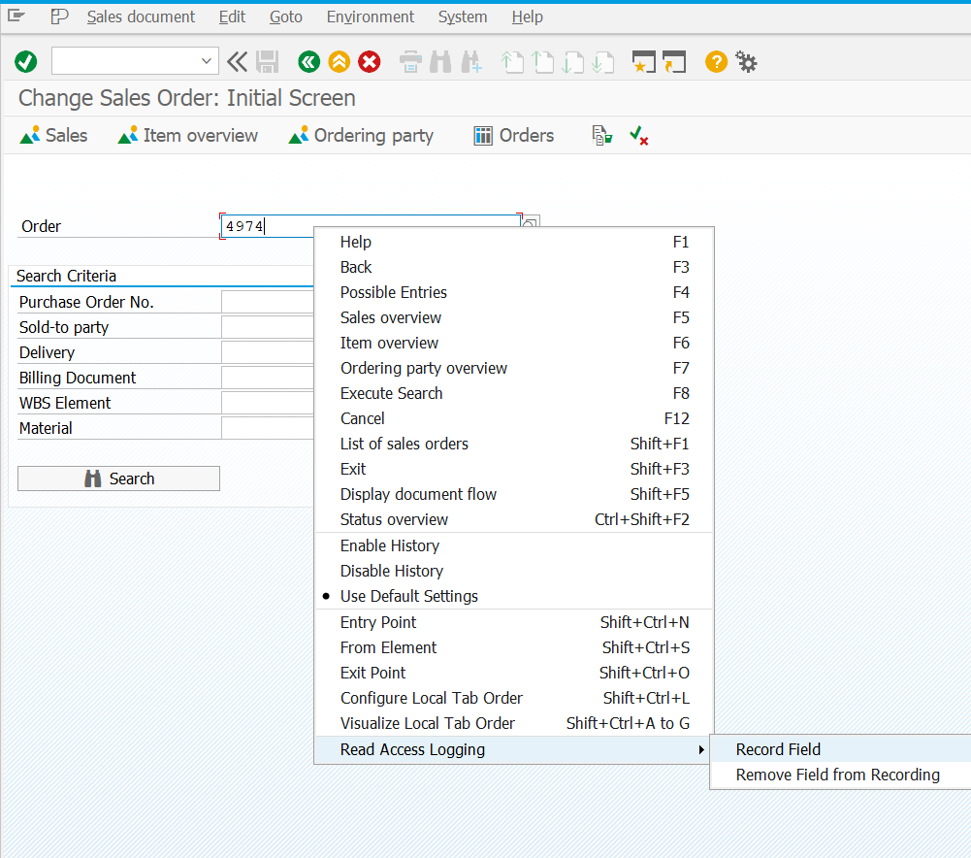
Task: Enable History from the context menu
Action: 389,545
